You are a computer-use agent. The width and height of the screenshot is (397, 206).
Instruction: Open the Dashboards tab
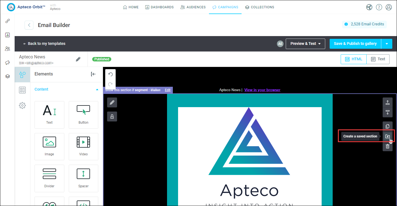[x=159, y=7]
